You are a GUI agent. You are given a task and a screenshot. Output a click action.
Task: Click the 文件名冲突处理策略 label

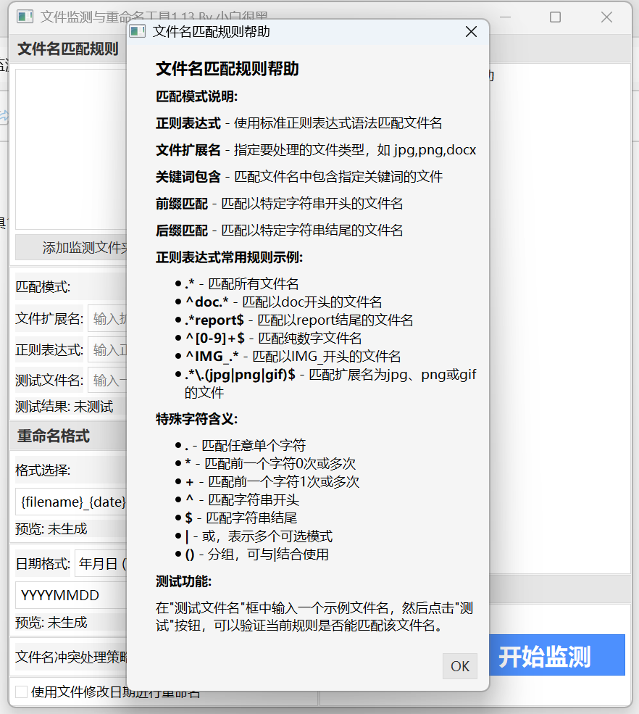point(72,657)
